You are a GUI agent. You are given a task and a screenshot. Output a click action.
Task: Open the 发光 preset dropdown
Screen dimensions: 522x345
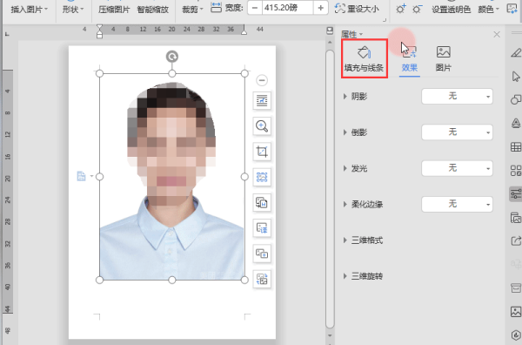coord(457,168)
